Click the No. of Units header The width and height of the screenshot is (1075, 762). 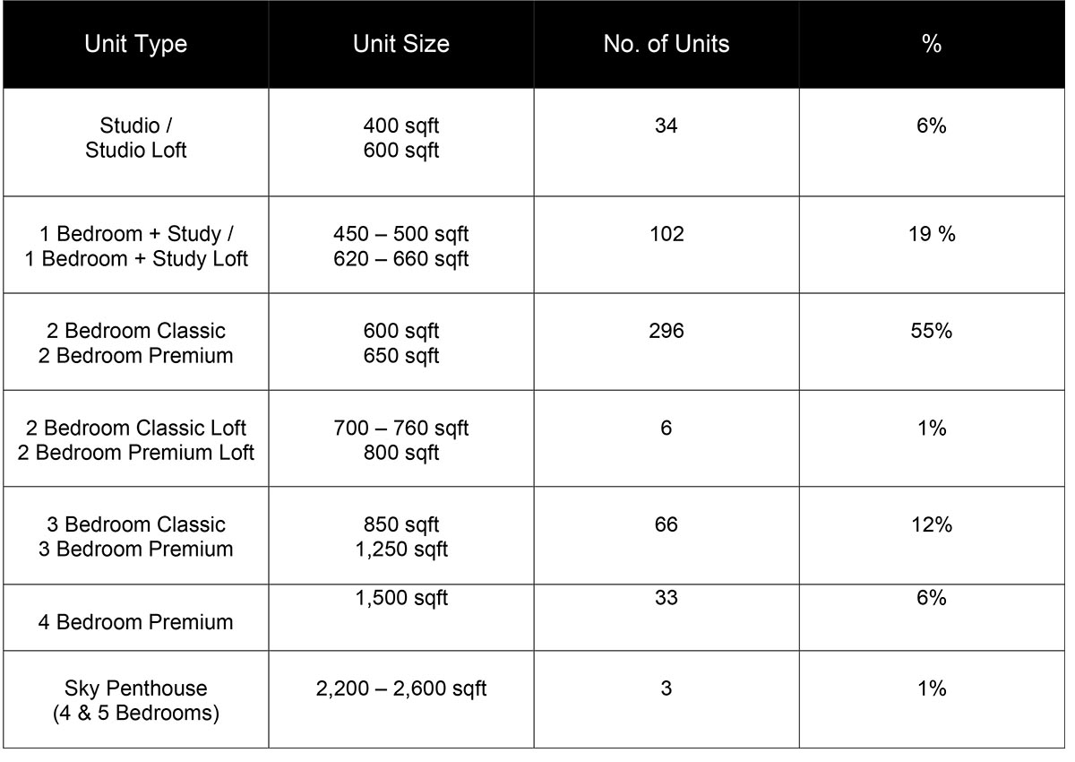click(x=666, y=45)
